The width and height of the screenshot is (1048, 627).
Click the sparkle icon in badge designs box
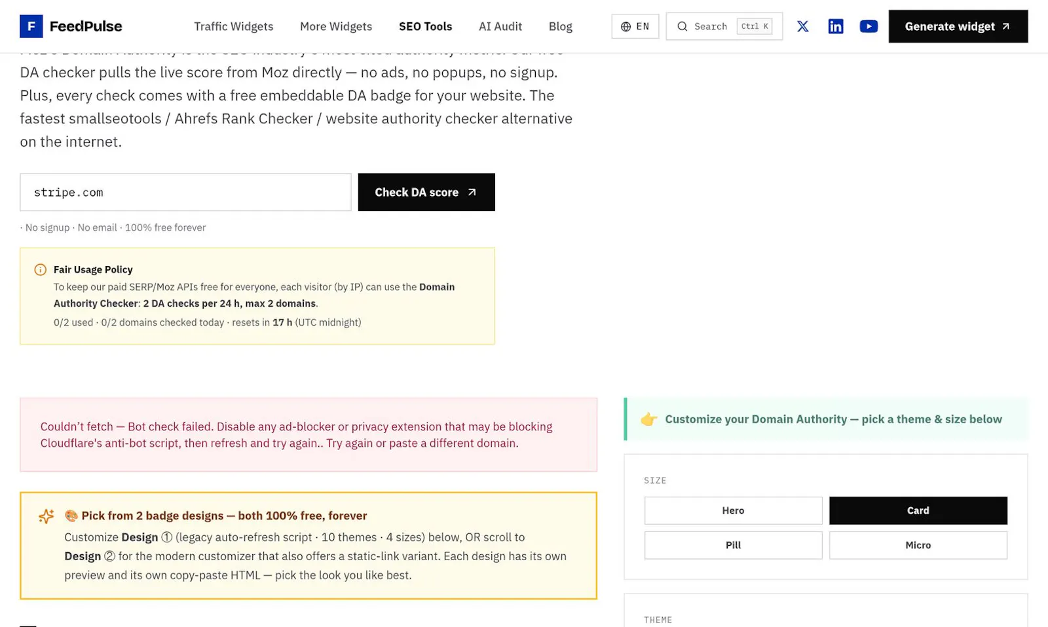[x=47, y=516]
